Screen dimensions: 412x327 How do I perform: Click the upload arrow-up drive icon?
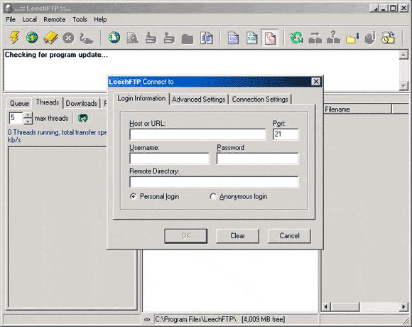pyautogui.click(x=169, y=38)
